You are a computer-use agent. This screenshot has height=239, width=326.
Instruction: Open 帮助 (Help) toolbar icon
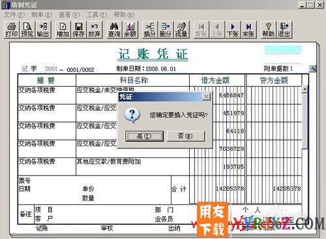[x=268, y=29]
